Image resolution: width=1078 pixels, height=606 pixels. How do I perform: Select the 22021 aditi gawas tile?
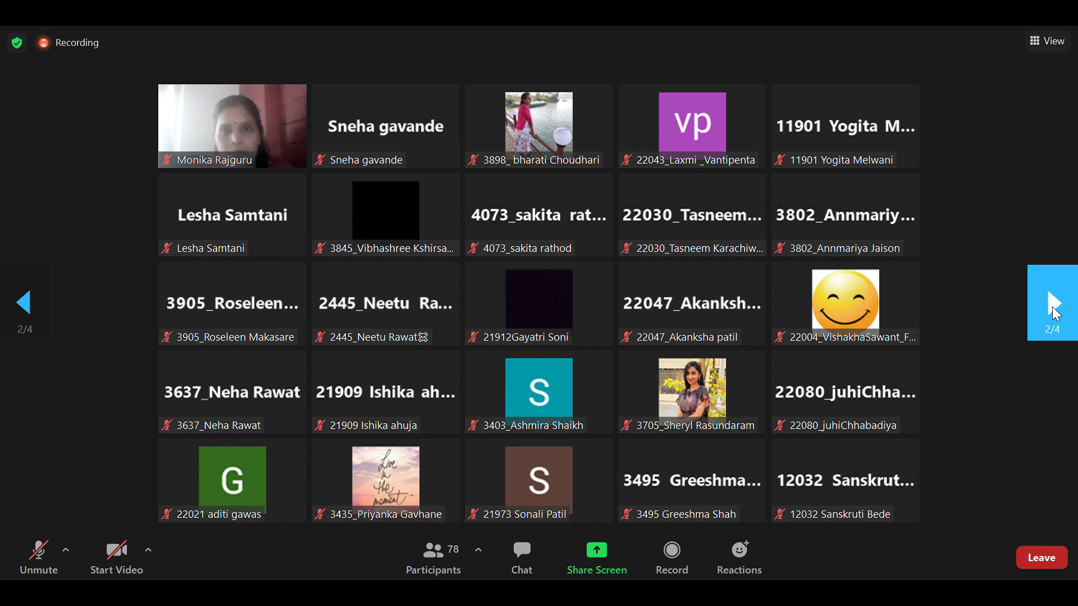pos(232,480)
